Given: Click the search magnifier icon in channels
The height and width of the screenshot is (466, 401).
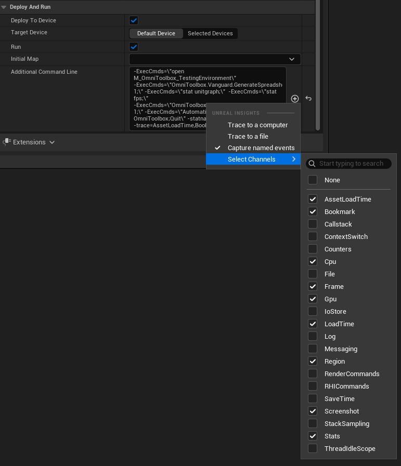Looking at the screenshot, I should pyautogui.click(x=312, y=164).
